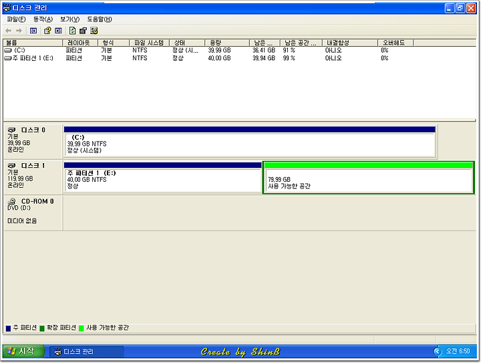The height and width of the screenshot is (363, 481).
Task: Click the CD-ROM 0 drive icon
Action: 11,201
